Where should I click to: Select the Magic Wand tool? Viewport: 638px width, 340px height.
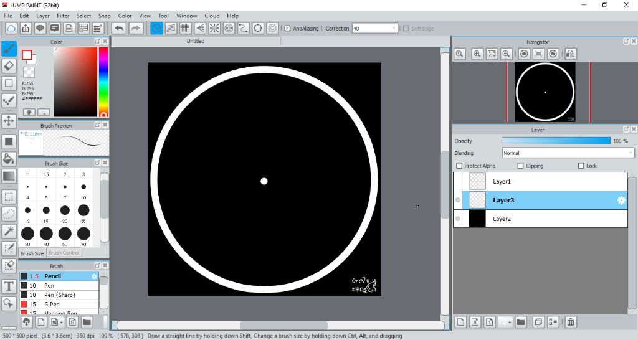click(x=9, y=231)
